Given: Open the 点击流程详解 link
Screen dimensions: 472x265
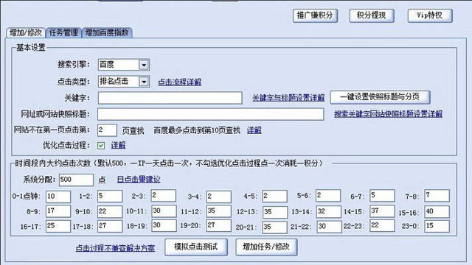Looking at the screenshot, I should point(180,82).
